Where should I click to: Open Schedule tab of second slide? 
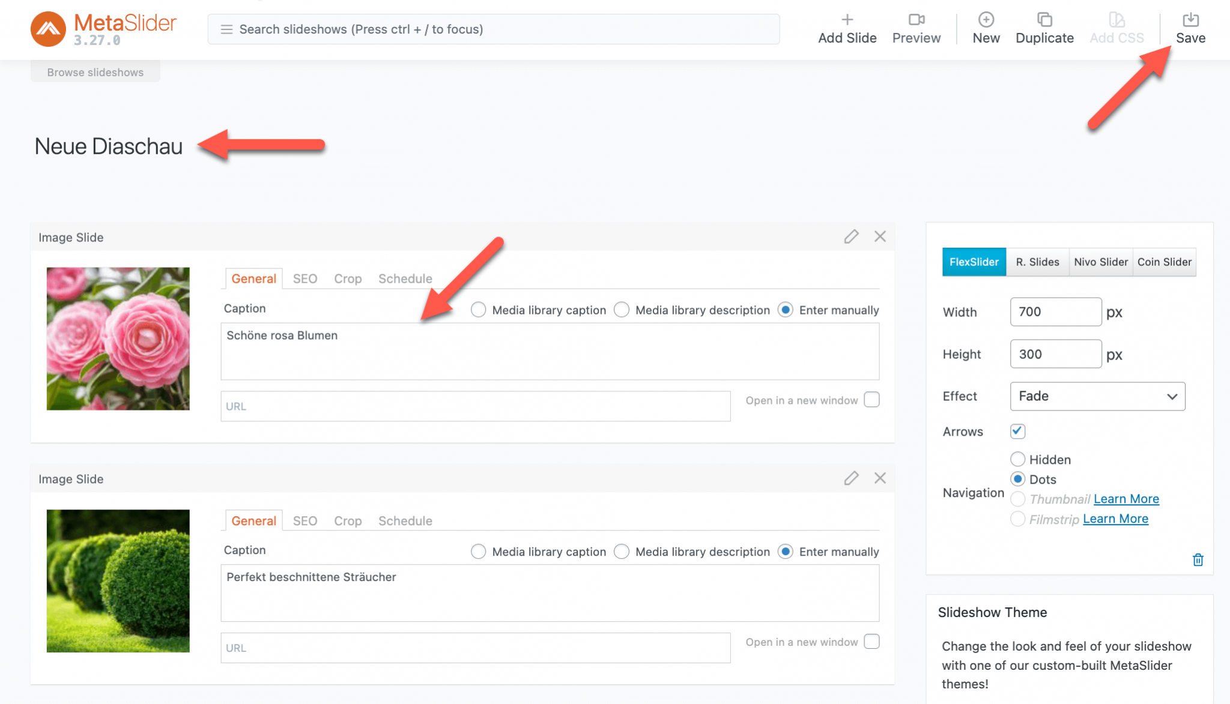tap(405, 520)
